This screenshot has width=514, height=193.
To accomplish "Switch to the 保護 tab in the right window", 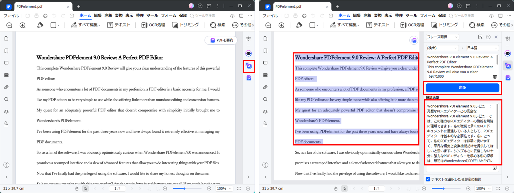I will (442, 15).
